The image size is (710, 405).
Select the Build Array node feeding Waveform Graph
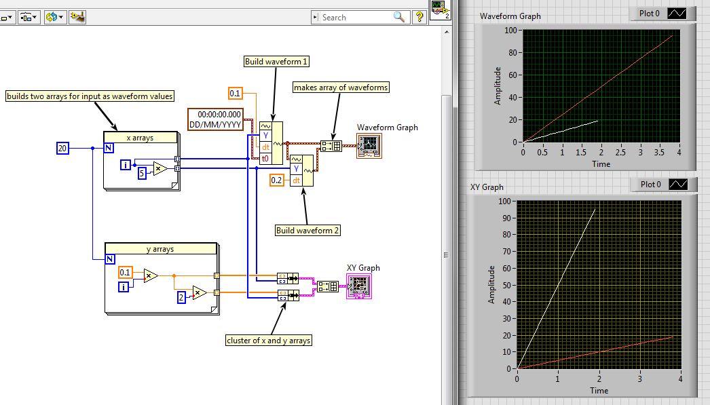pos(331,146)
